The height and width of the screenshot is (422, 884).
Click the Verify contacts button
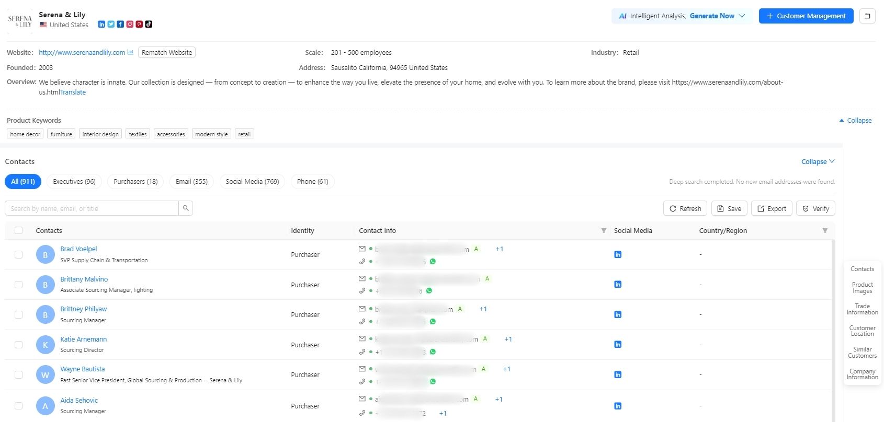click(x=816, y=208)
